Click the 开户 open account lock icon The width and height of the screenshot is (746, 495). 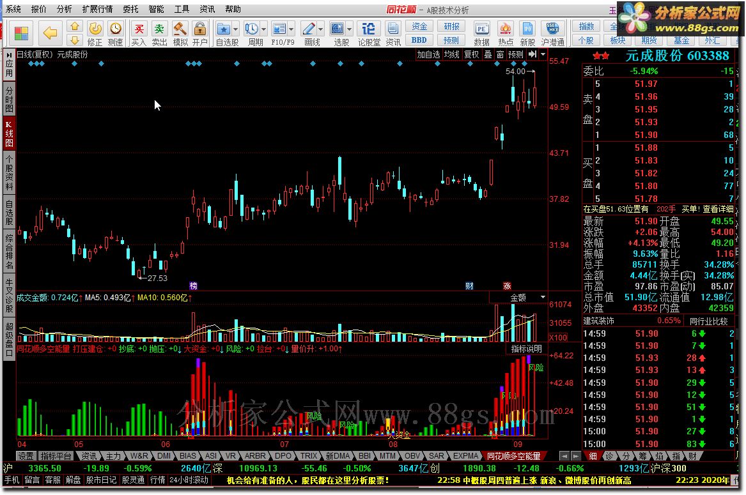pos(200,33)
